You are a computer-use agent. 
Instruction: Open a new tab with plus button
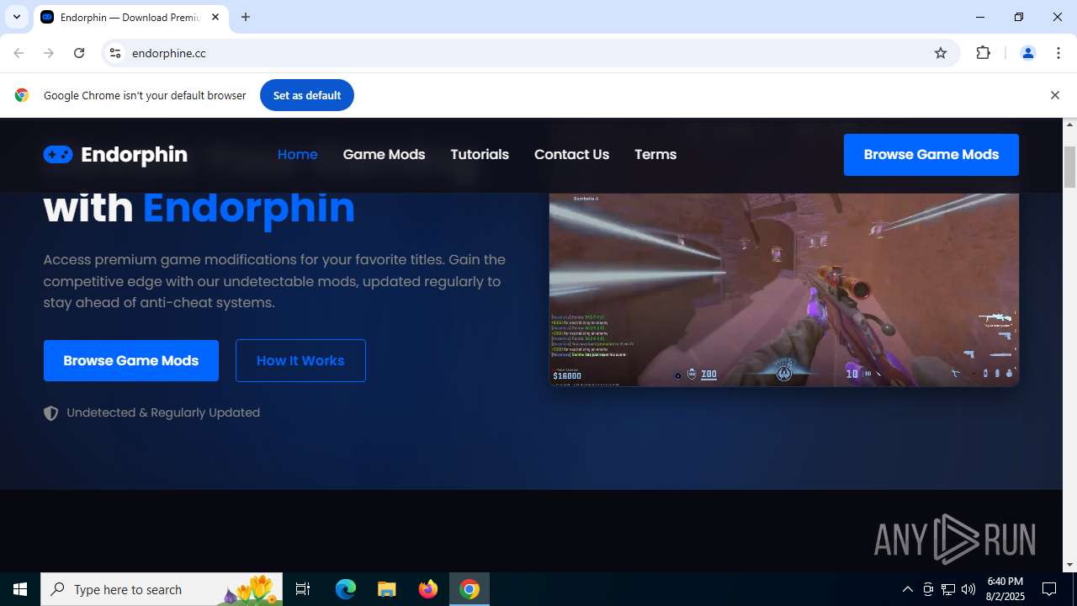246,17
